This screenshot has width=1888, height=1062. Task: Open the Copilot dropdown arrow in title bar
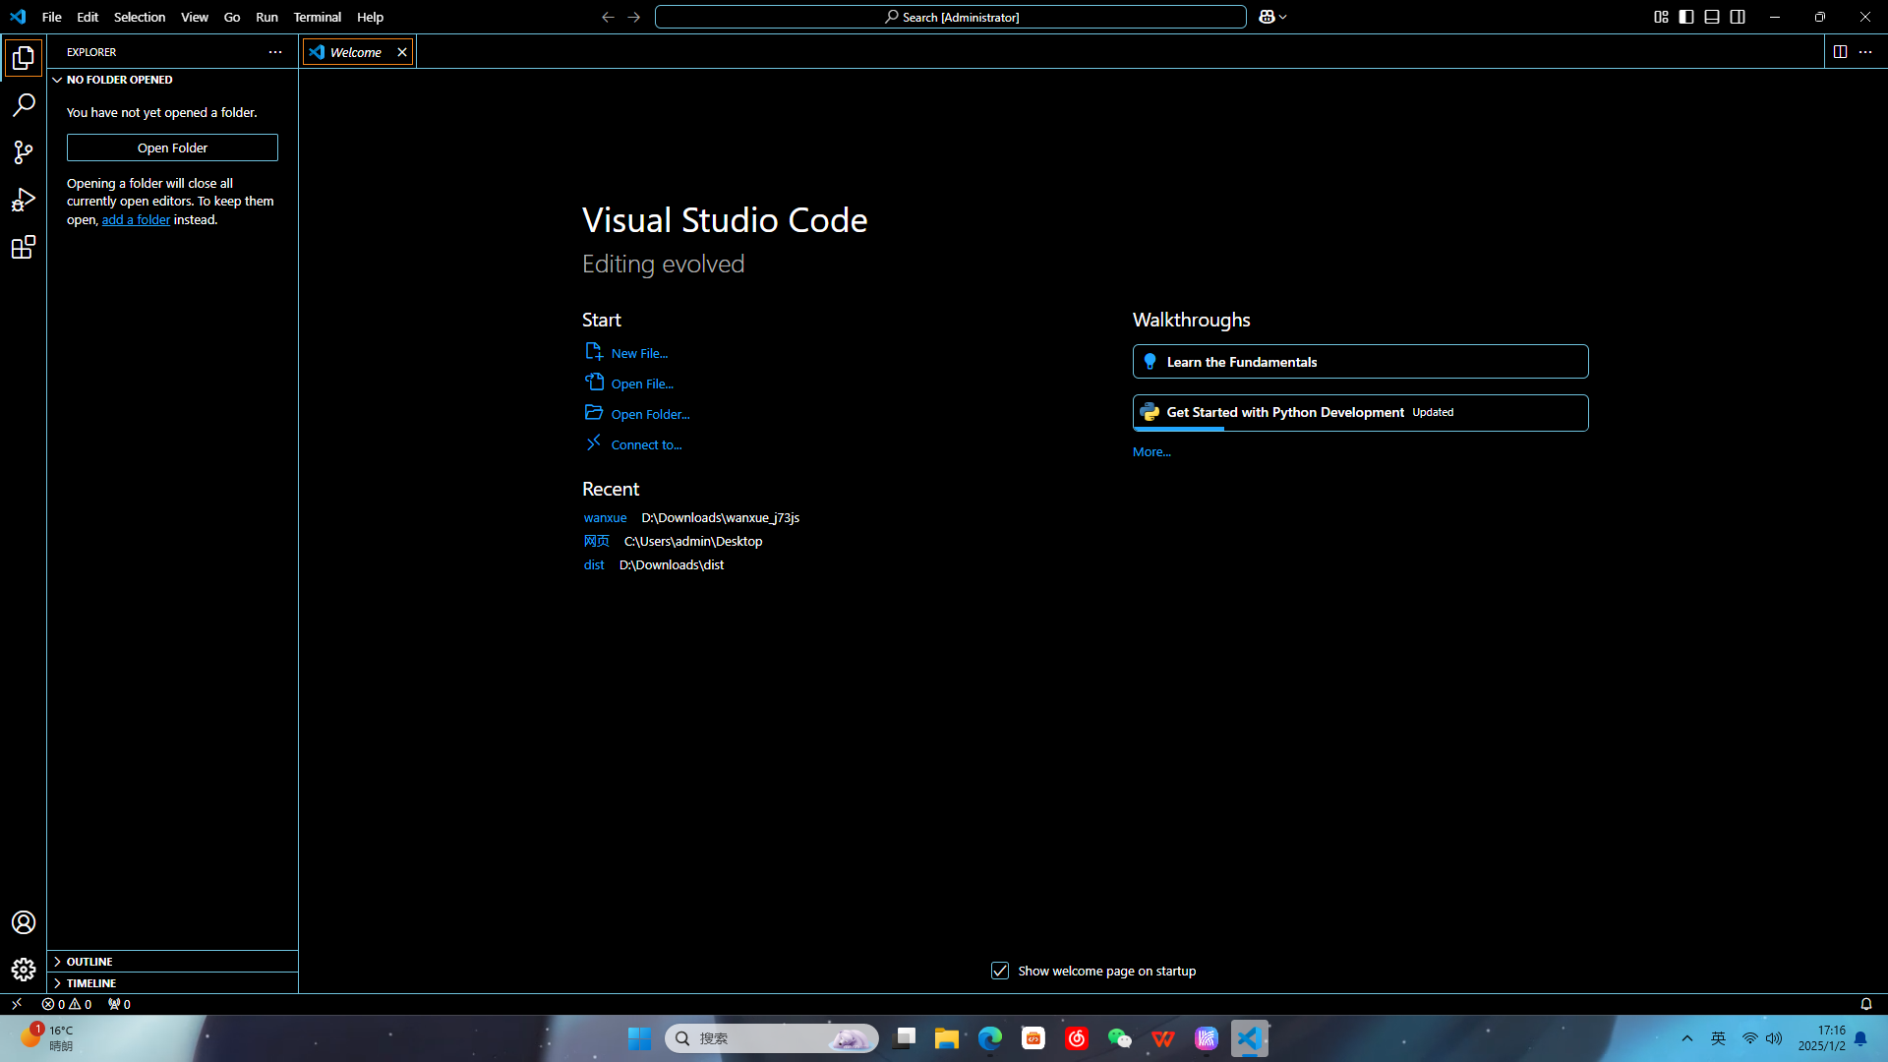pos(1283,17)
